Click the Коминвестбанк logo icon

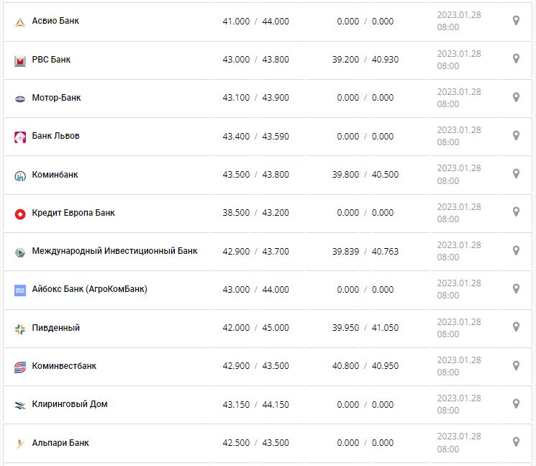(20, 367)
